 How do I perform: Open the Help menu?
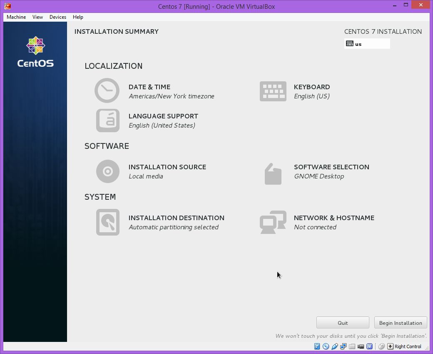pos(78,17)
